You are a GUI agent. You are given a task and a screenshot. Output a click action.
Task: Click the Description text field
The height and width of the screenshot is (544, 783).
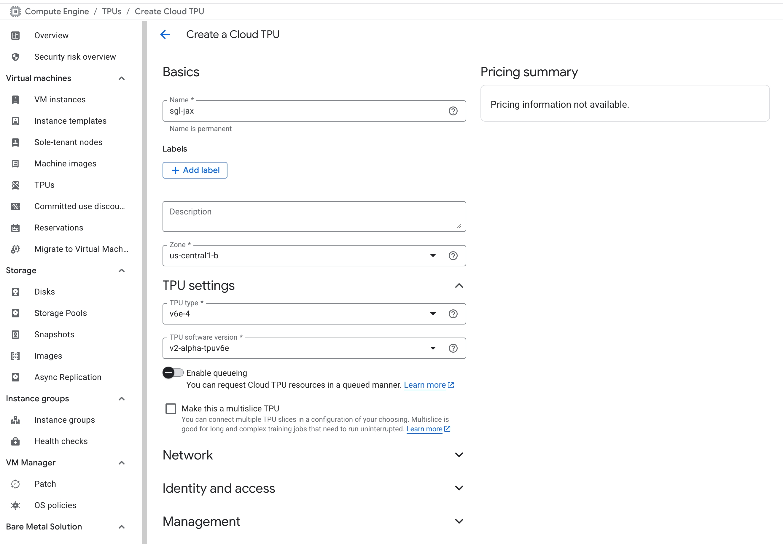pos(313,217)
